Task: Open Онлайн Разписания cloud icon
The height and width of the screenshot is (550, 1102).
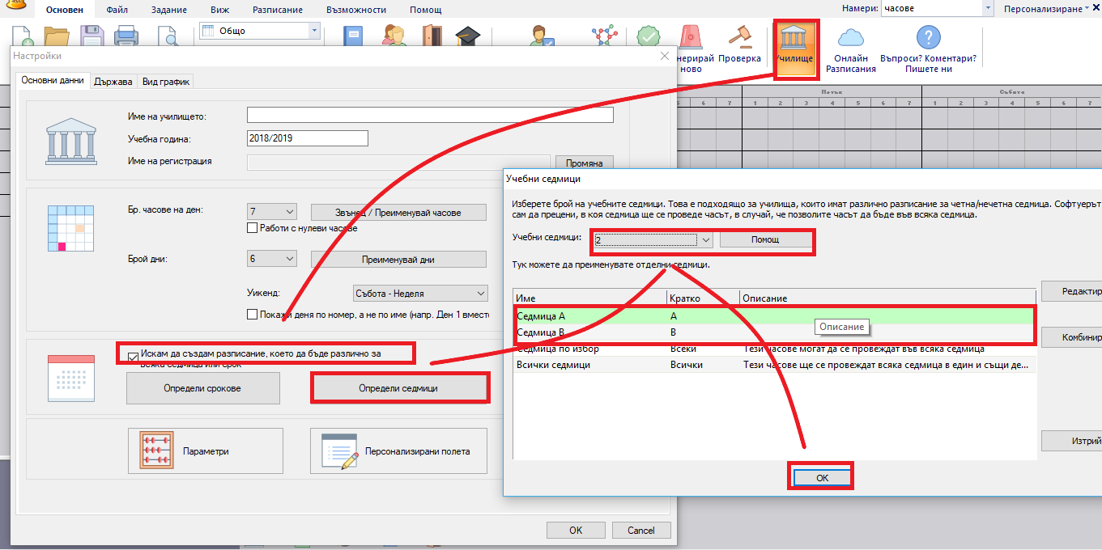Action: (850, 38)
